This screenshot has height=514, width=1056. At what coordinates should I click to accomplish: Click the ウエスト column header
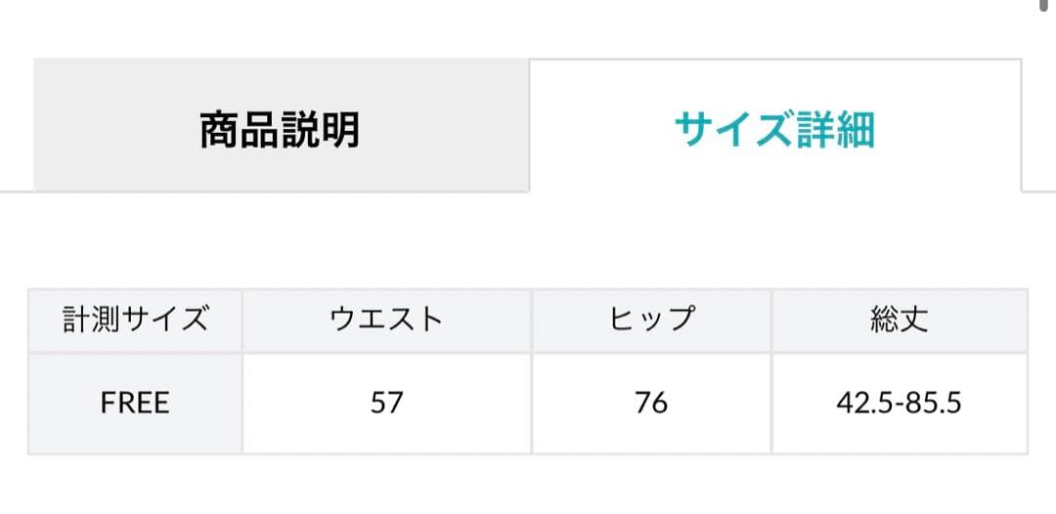point(387,320)
